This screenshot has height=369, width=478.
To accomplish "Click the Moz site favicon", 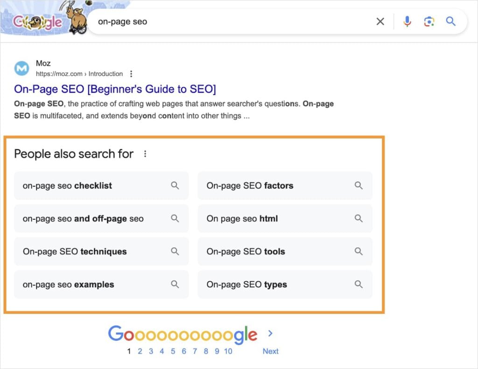I will pos(21,68).
